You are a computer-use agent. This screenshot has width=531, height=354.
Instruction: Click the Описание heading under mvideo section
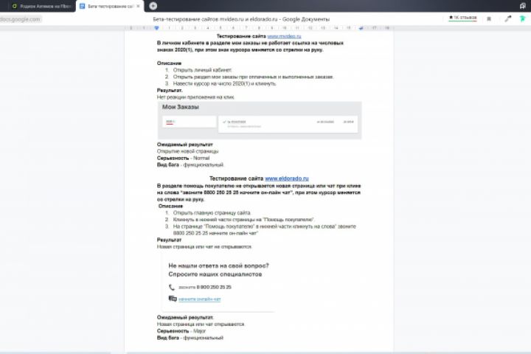coord(169,63)
